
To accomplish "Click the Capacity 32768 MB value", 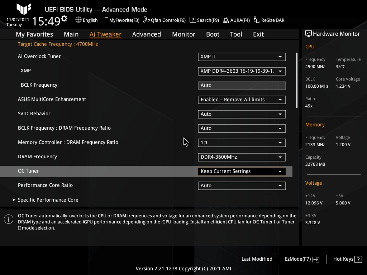I will pyautogui.click(x=315, y=164).
